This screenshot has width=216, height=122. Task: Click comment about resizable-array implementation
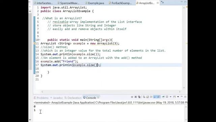click(94, 22)
